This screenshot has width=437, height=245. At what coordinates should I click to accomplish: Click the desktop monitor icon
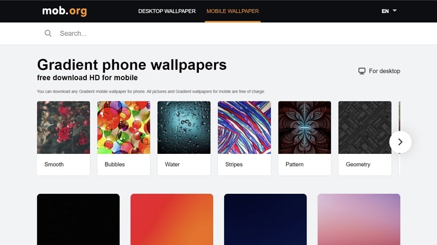[362, 71]
